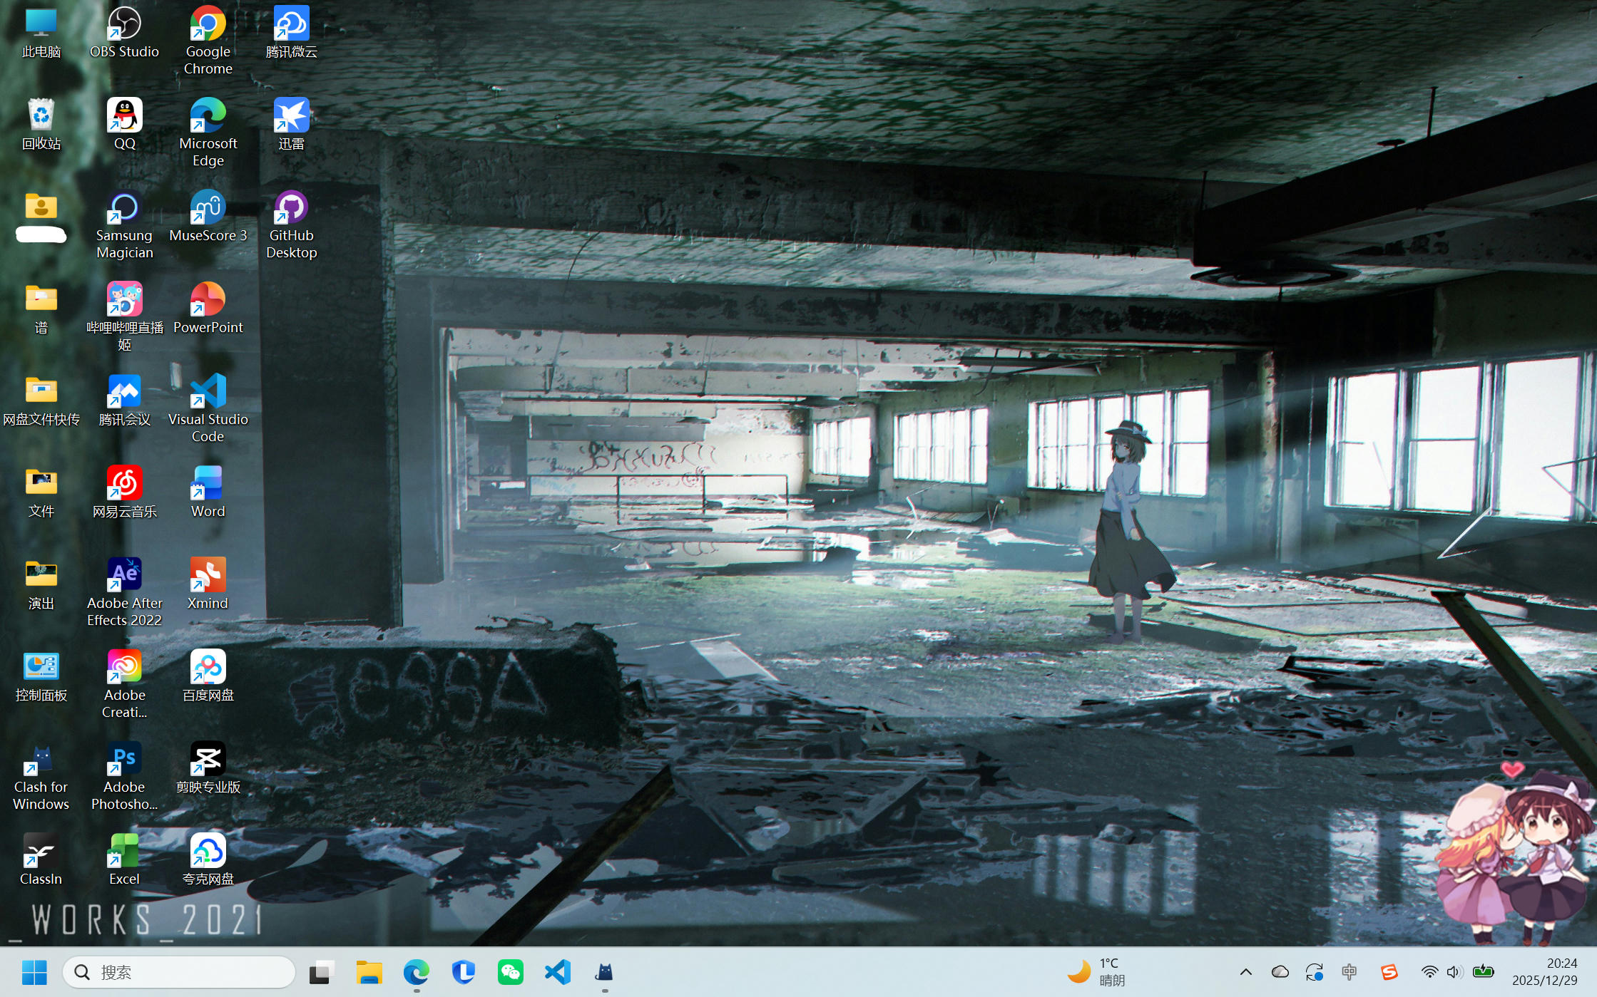Select the OBS Studio desktop icon
1597x997 pixels.
pyautogui.click(x=124, y=24)
